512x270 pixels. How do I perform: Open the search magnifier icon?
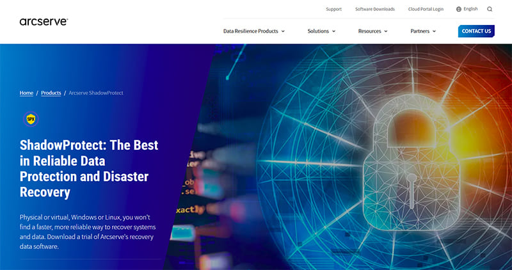pos(490,9)
